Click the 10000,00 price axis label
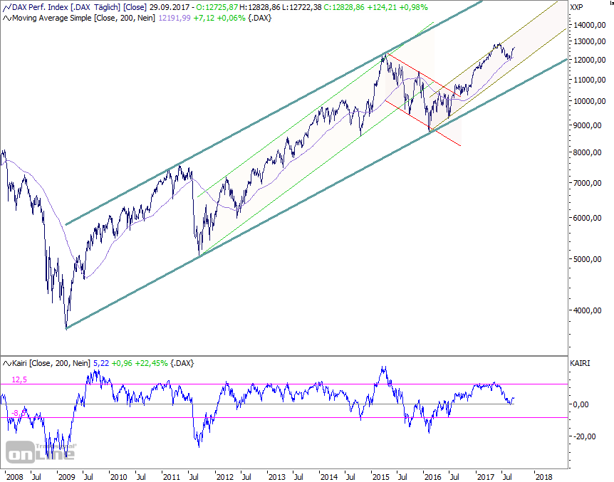Image resolution: width=614 pixels, height=482 pixels. tap(590, 101)
